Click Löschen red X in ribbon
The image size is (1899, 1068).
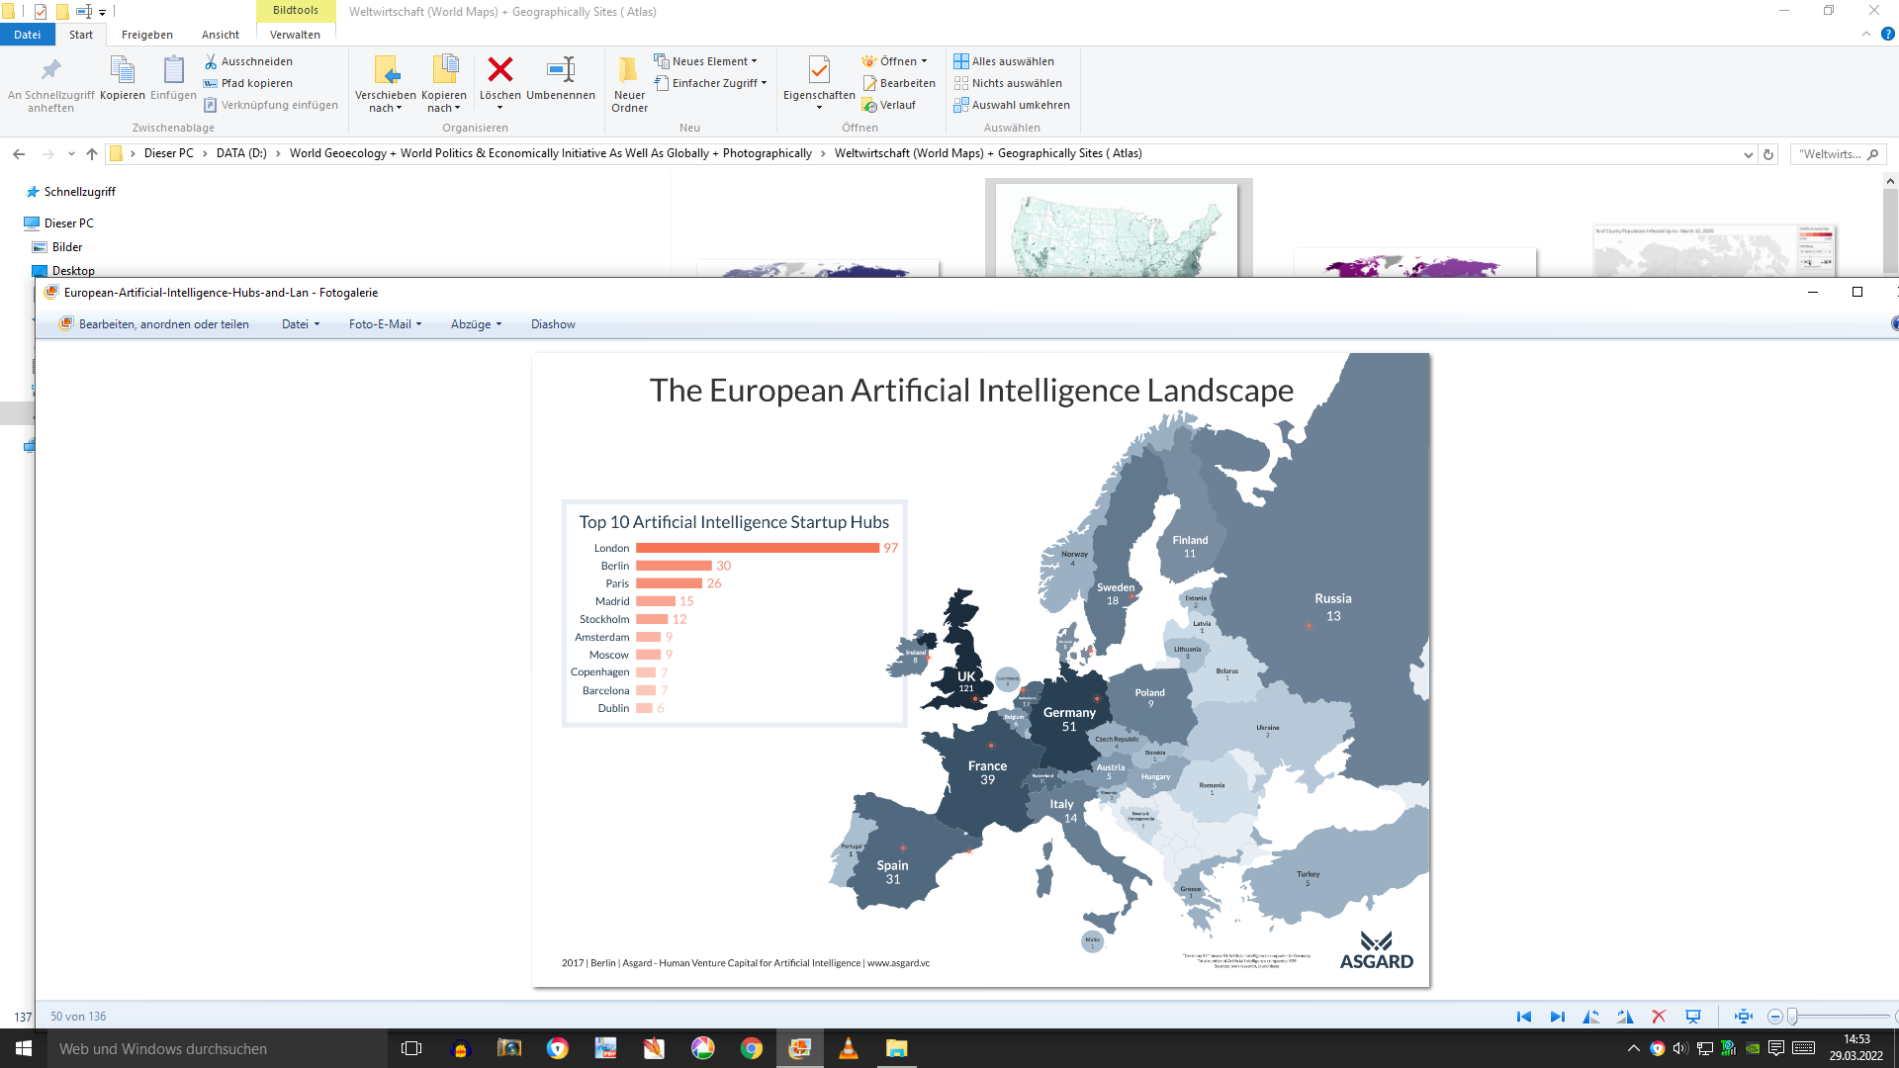(500, 69)
